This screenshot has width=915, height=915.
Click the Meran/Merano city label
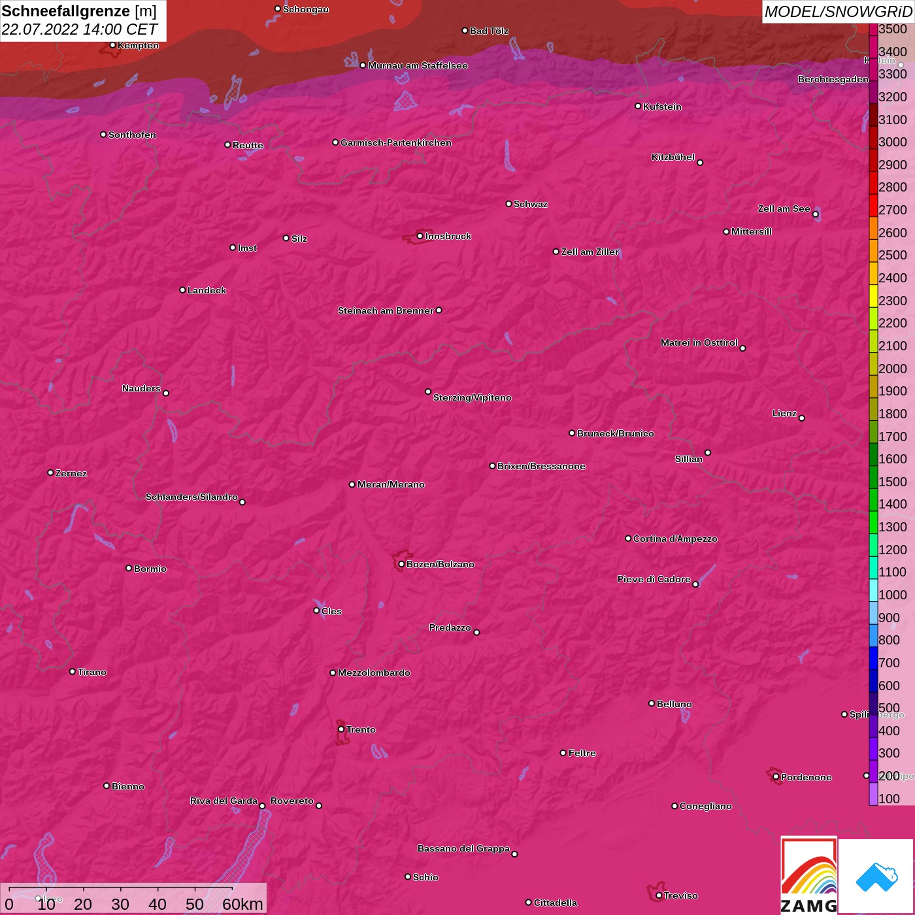[391, 484]
